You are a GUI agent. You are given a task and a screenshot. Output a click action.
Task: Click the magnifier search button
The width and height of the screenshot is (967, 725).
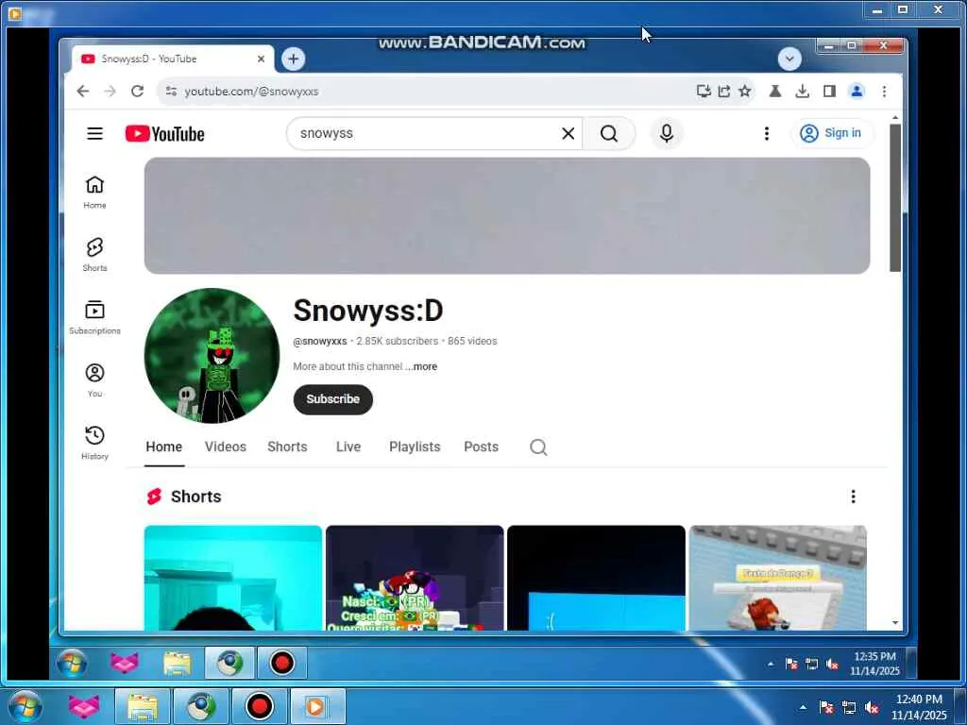pyautogui.click(x=609, y=133)
